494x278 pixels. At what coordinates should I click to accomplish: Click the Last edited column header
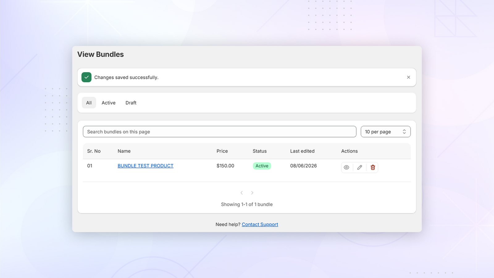(302, 151)
